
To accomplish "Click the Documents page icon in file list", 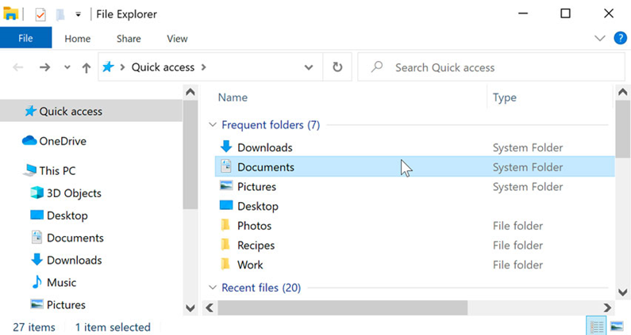I will [226, 166].
